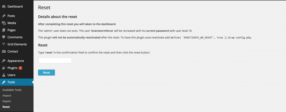Viewport: 286px width, 112px height.
Task: Go to the Dashboard menu label
Action: (x=15, y=6)
